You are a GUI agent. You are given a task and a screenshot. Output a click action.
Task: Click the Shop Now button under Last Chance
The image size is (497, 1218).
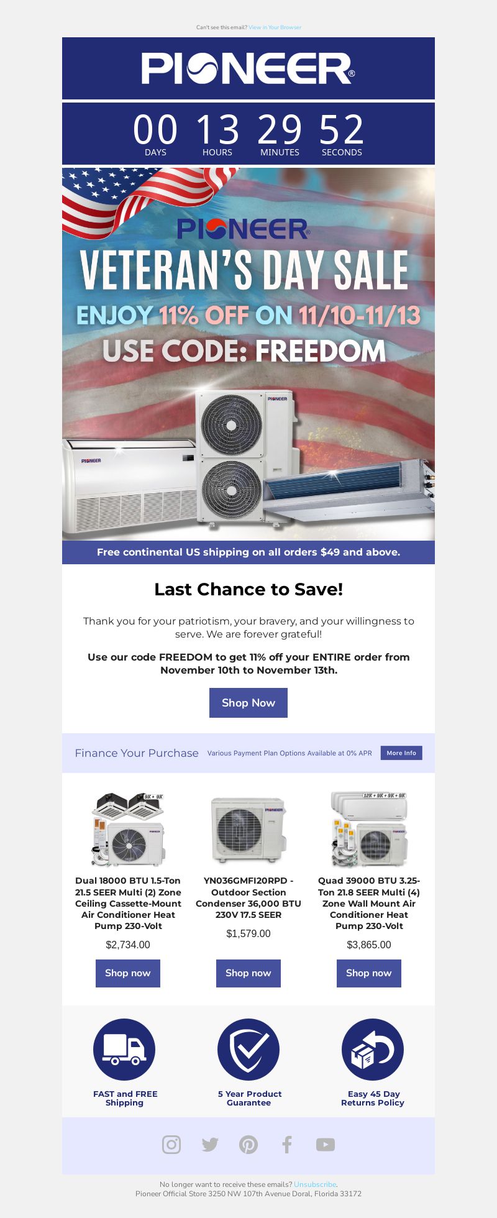(x=248, y=703)
